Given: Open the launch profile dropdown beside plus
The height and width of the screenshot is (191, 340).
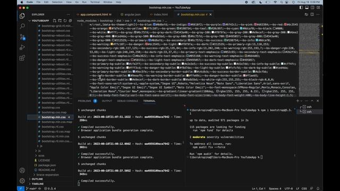Looking at the screenshot, I should 301,101.
